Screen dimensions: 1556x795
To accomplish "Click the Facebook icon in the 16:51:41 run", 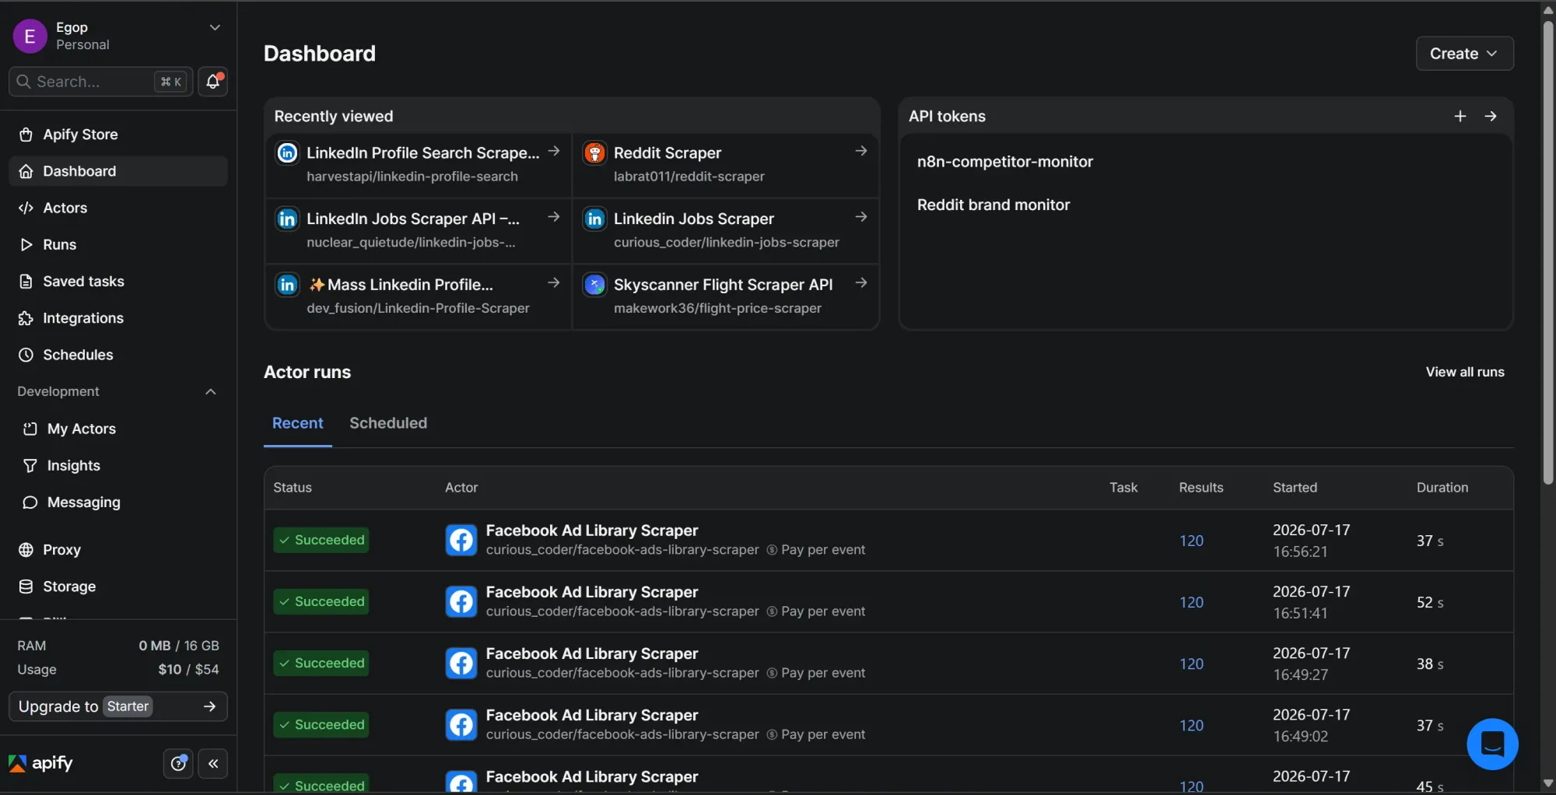I will [x=461, y=601].
